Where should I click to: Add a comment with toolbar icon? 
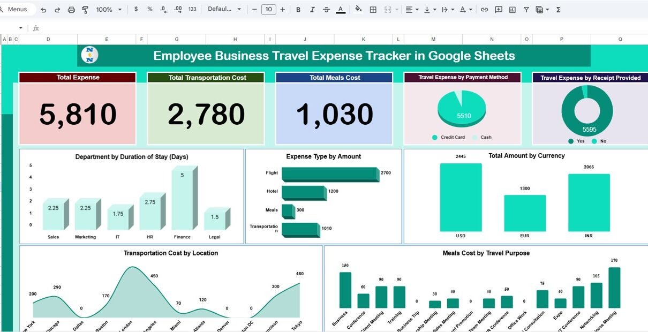pyautogui.click(x=499, y=10)
